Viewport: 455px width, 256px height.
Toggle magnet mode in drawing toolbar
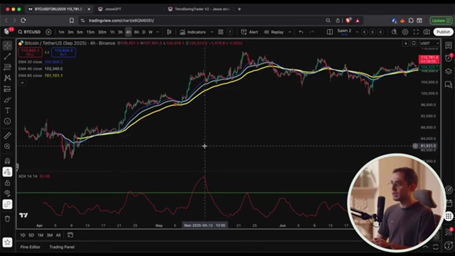point(7,161)
